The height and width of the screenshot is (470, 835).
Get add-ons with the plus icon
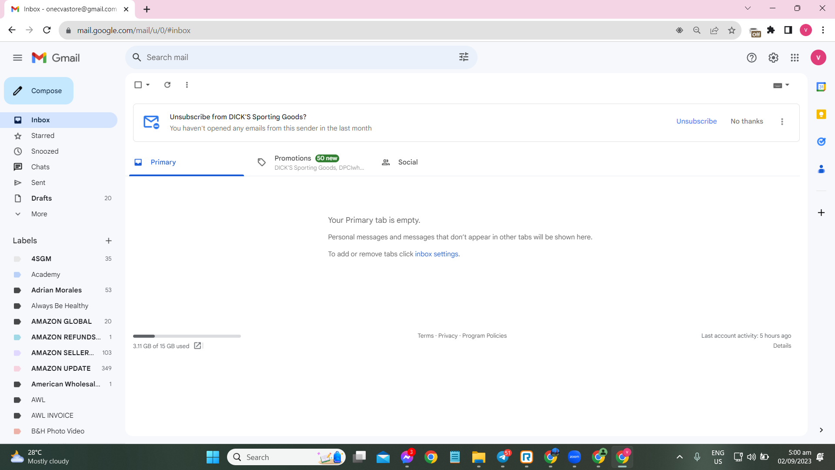pos(821,212)
